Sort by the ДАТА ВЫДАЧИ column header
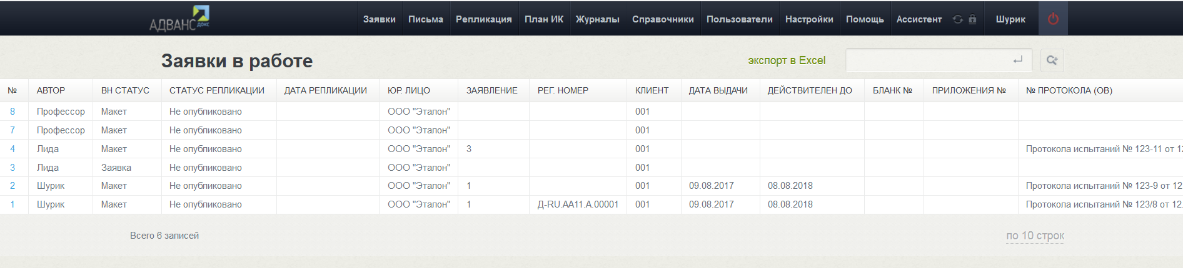 [x=718, y=90]
